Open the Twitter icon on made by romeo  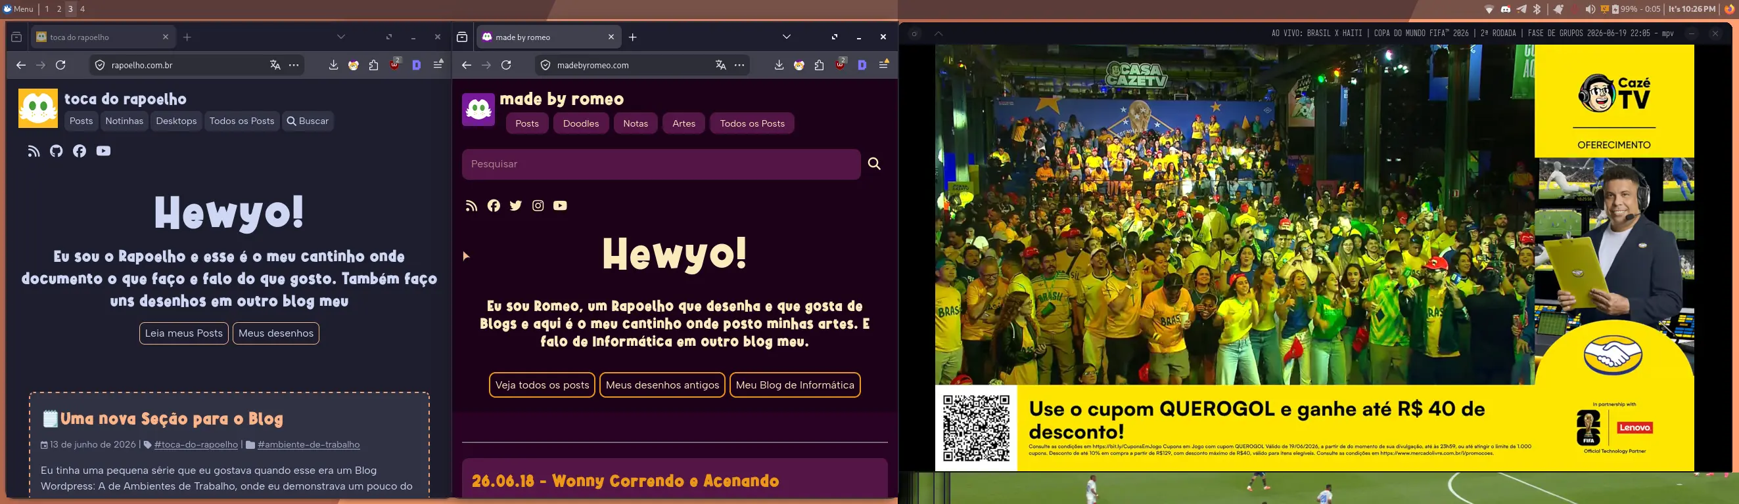point(516,205)
